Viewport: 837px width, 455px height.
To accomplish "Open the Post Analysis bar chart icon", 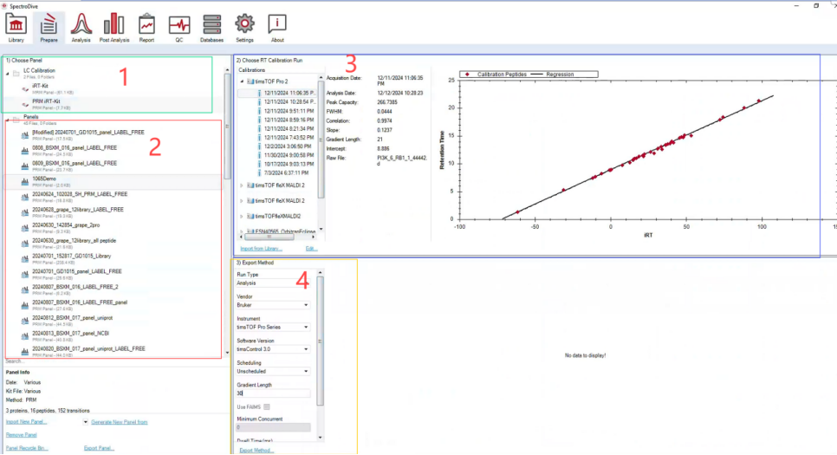I will coord(114,28).
